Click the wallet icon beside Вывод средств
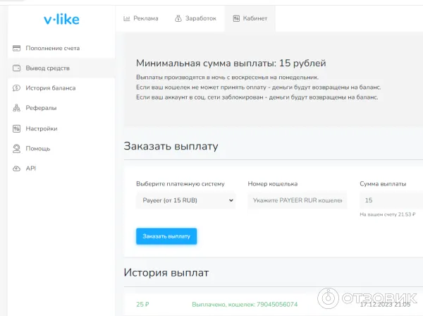The width and height of the screenshot is (423, 316). 16,68
